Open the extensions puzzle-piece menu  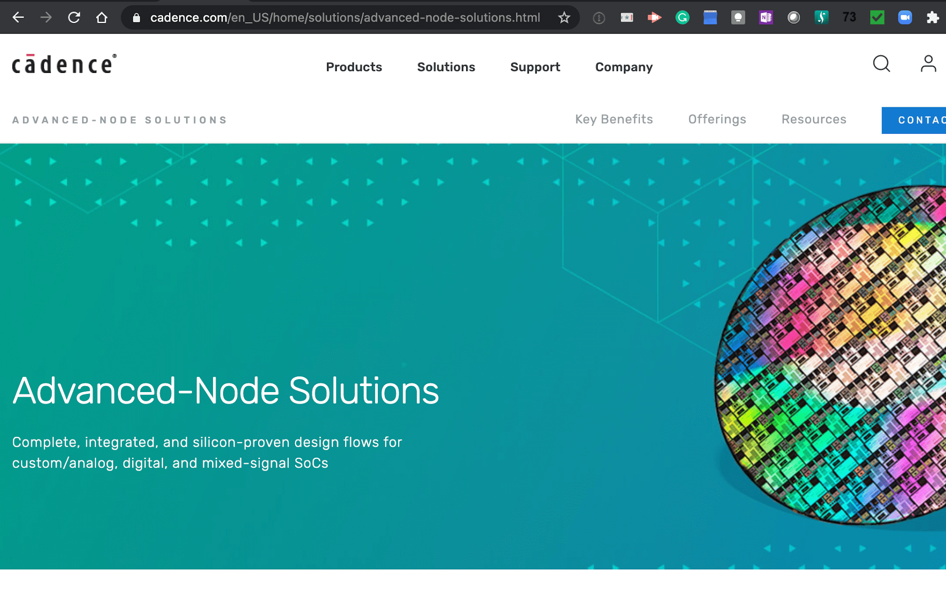coord(932,17)
